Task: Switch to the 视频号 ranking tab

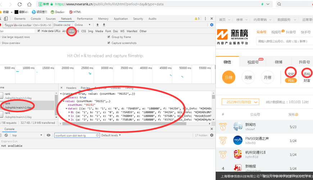Action: pyautogui.click(x=253, y=62)
